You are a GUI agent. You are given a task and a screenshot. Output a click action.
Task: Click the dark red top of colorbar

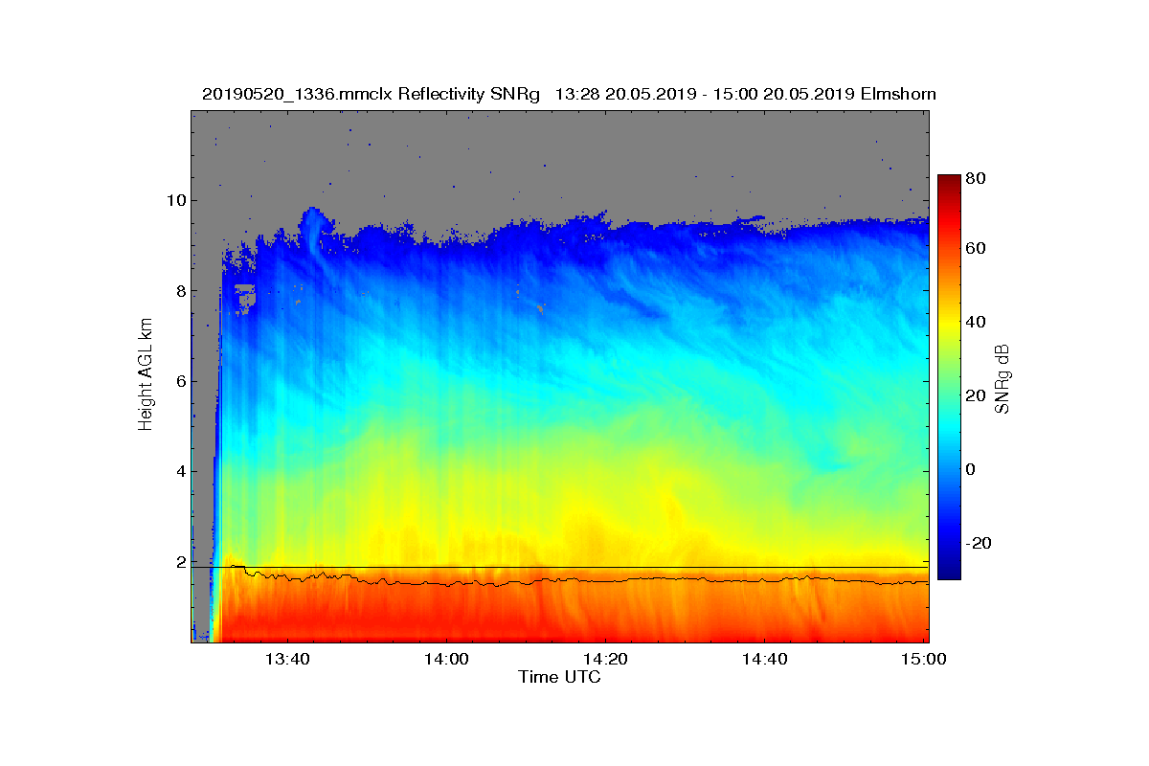(949, 180)
